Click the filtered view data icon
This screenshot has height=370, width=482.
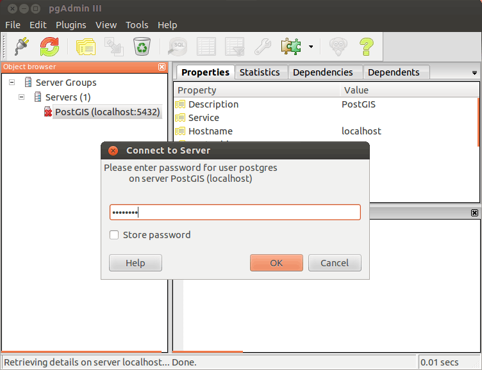click(235, 47)
